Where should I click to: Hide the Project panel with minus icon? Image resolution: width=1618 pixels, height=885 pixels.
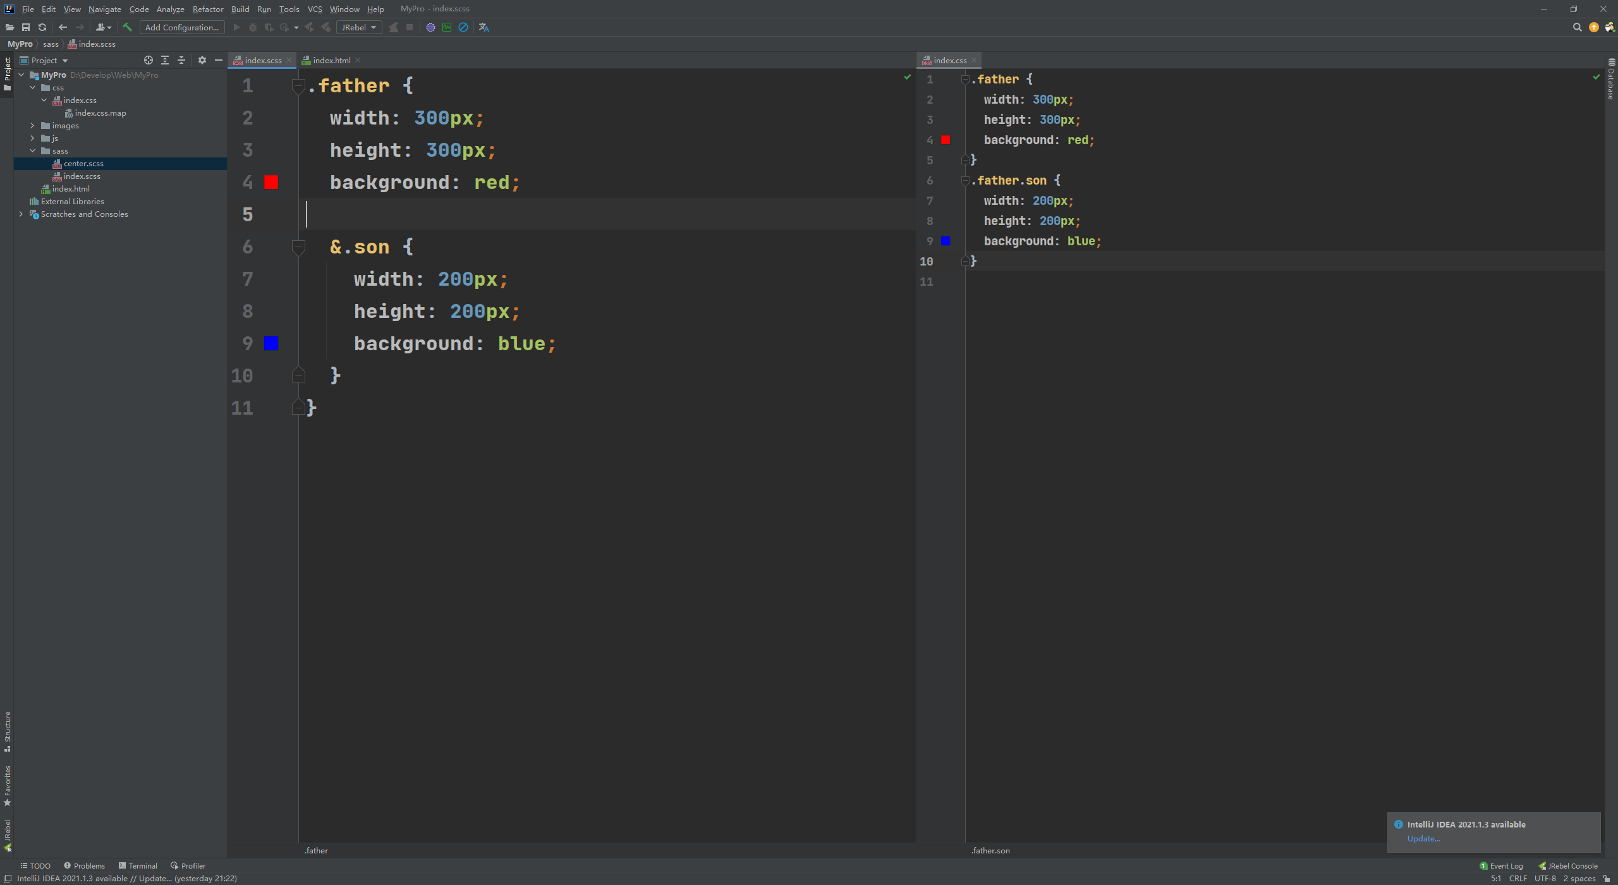coord(219,60)
